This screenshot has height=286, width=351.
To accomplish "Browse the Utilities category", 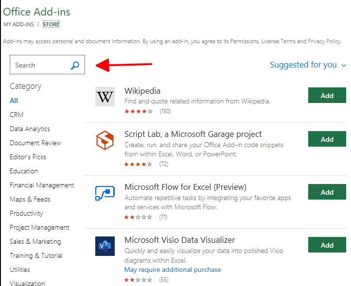I will (x=20, y=269).
